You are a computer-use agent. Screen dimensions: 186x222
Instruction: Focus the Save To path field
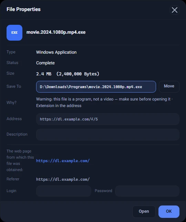point(96,87)
